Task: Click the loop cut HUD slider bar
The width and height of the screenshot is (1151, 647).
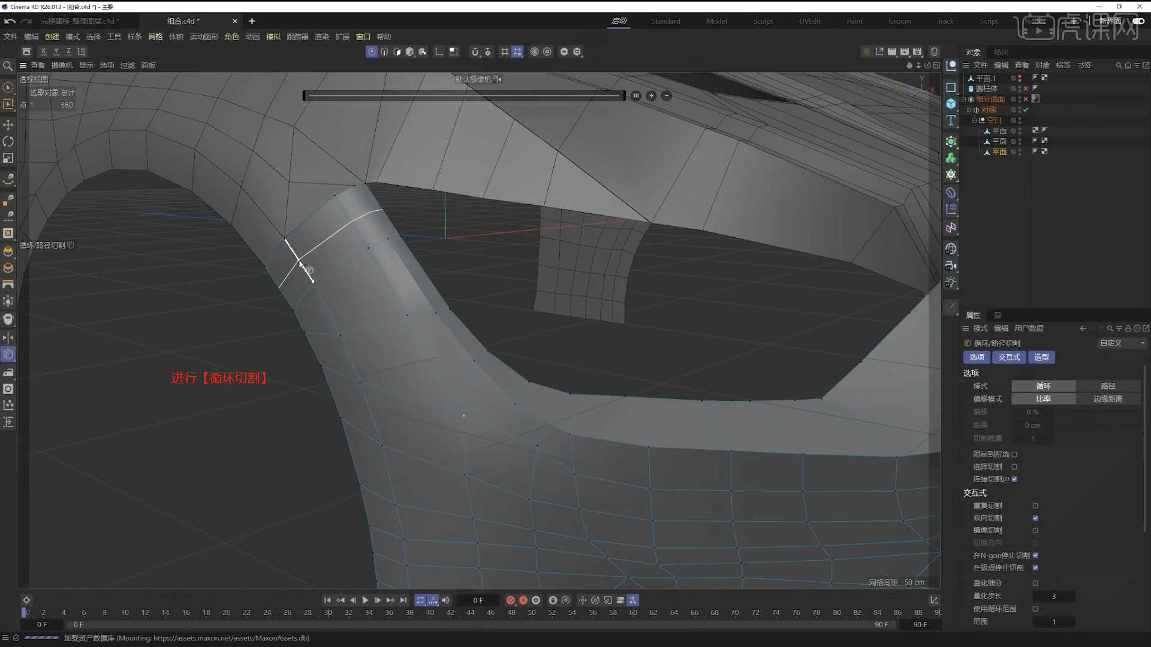Action: coord(464,96)
